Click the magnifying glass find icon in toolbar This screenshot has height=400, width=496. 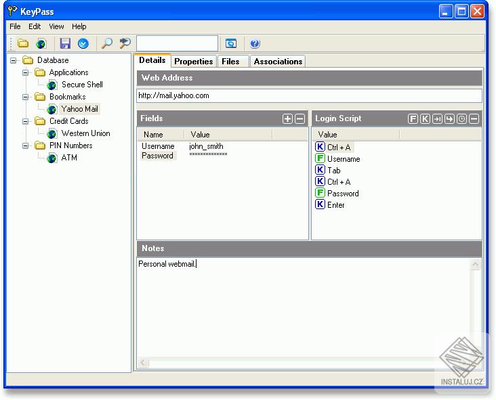(x=106, y=44)
